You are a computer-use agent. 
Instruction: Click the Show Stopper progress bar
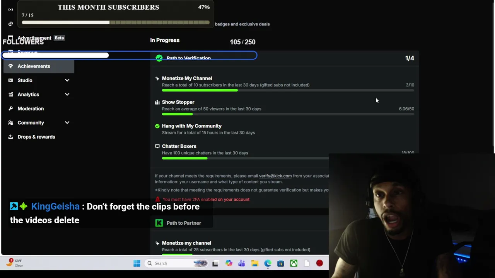(288, 114)
